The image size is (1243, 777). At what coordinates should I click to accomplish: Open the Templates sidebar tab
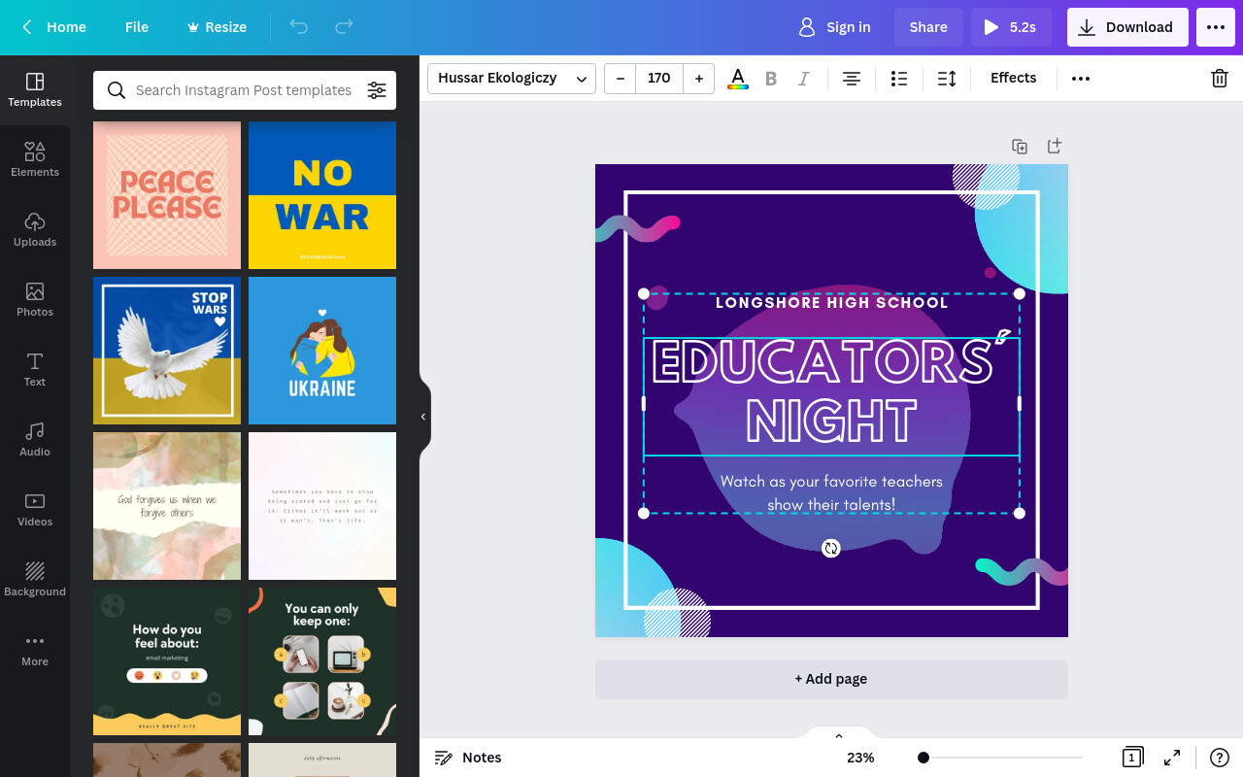click(x=35, y=89)
